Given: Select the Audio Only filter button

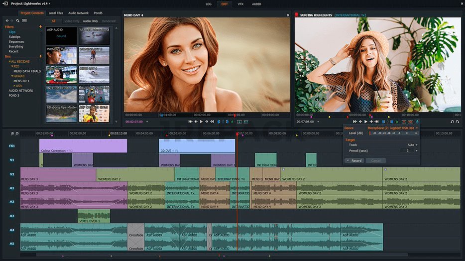Looking at the screenshot, I should coord(90,21).
